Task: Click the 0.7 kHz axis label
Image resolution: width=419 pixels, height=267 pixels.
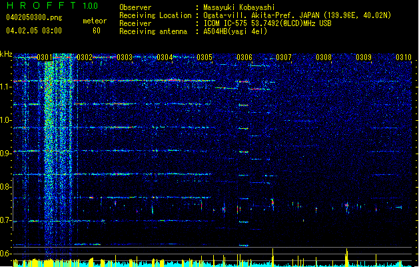Action: (x=6, y=220)
